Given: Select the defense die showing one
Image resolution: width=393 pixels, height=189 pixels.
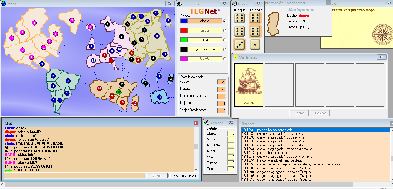Looking at the screenshot, I should coord(255,44).
